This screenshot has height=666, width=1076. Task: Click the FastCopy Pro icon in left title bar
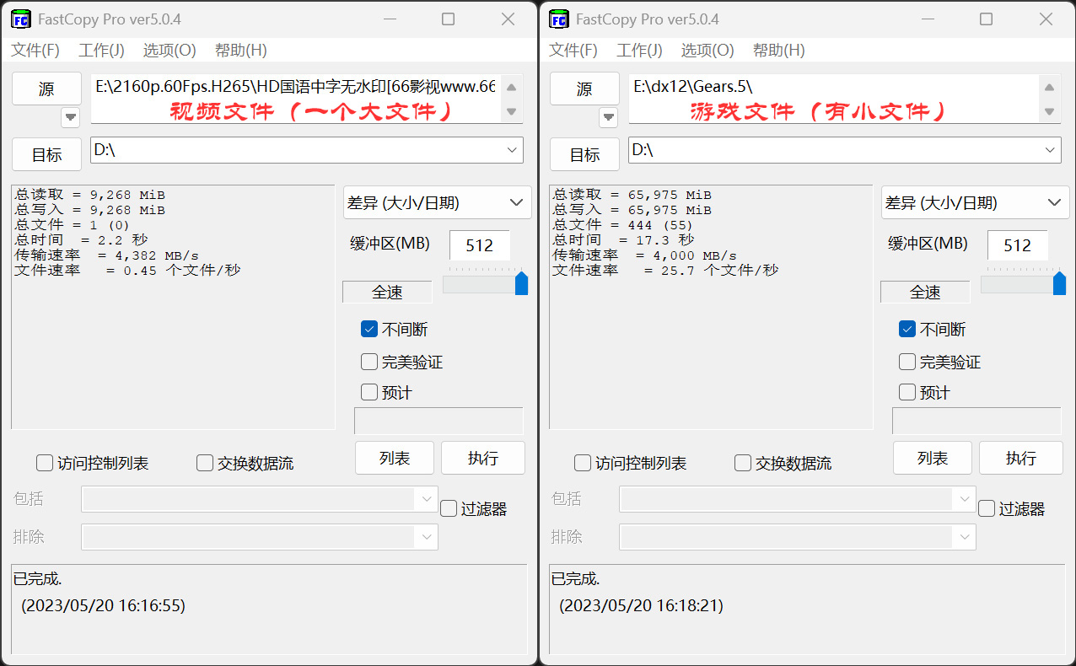click(x=20, y=19)
